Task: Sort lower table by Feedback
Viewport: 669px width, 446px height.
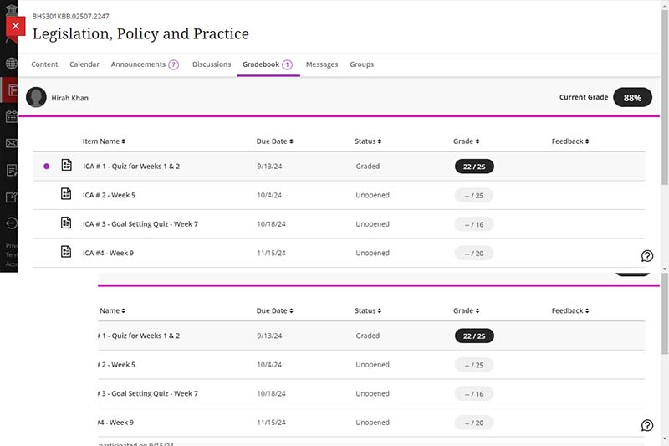Action: click(570, 310)
